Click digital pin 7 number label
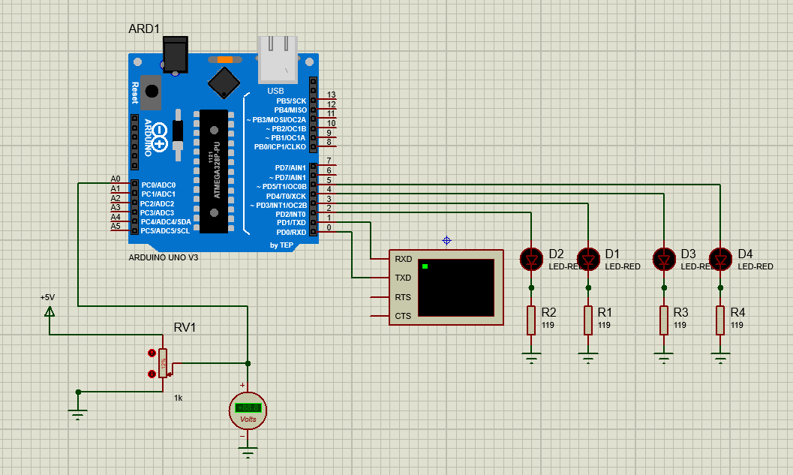The width and height of the screenshot is (793, 475). click(x=329, y=161)
